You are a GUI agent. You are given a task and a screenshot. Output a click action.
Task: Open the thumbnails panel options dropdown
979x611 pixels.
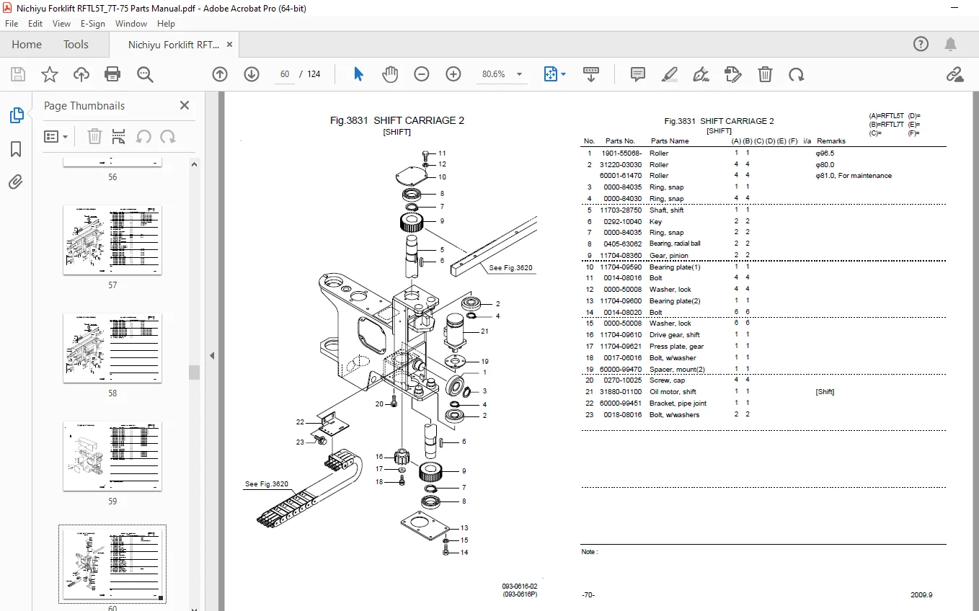56,136
